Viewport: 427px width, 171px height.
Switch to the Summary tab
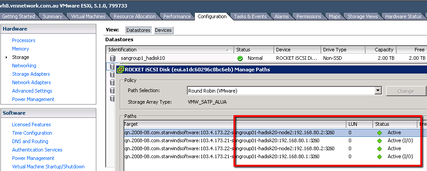point(52,16)
